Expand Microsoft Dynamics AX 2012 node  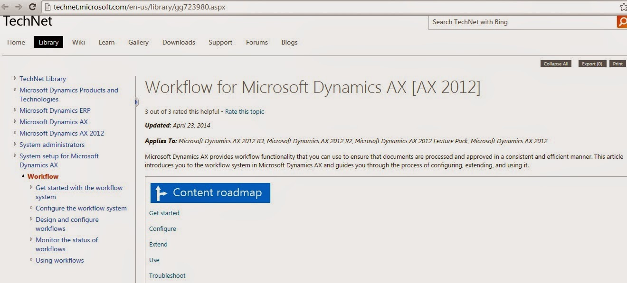click(x=16, y=133)
